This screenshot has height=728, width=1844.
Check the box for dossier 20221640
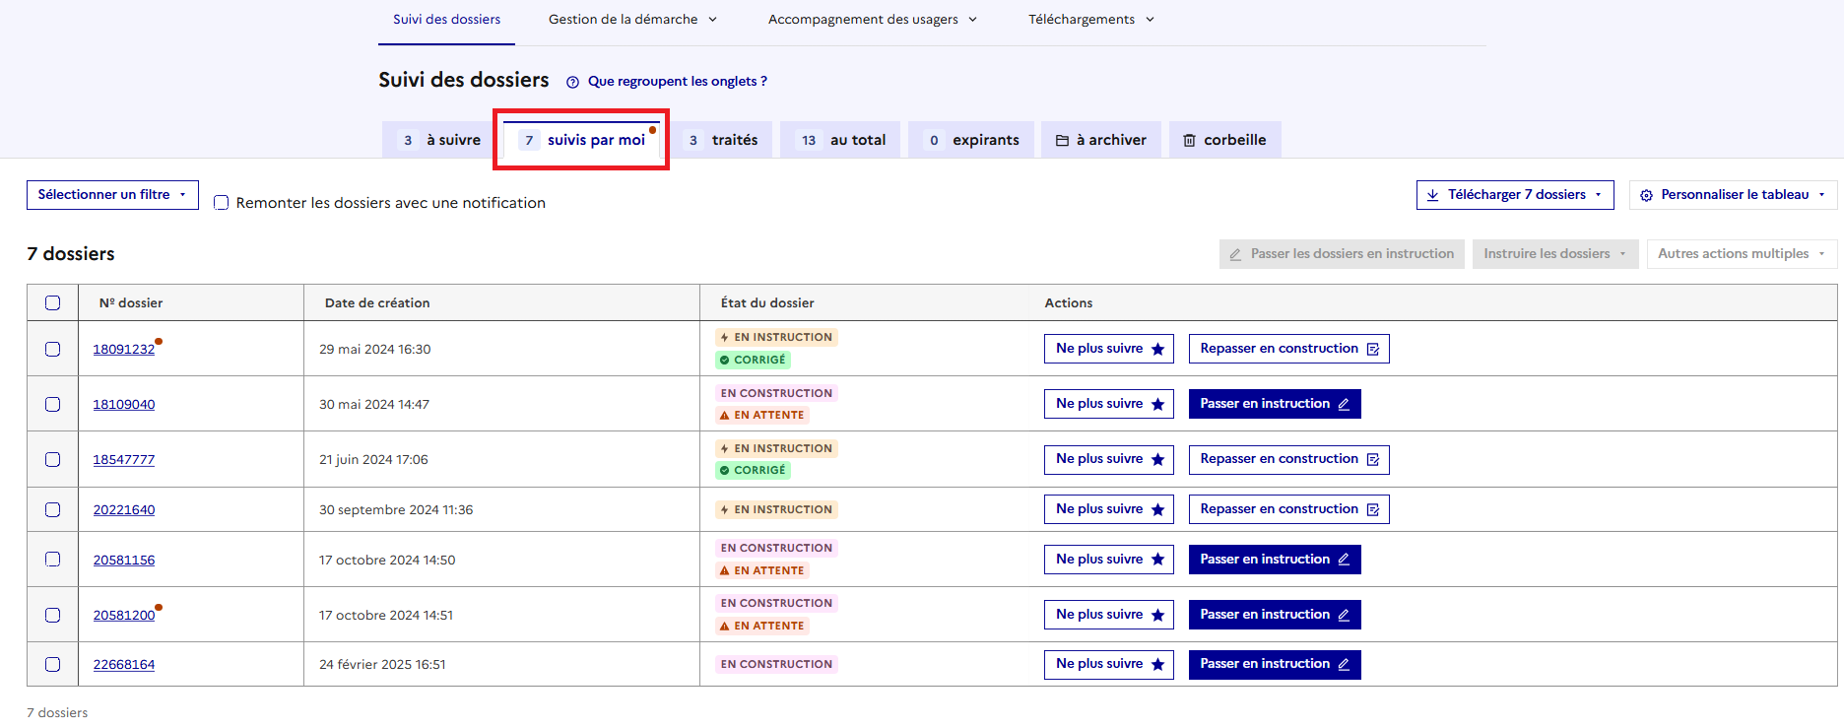point(53,510)
